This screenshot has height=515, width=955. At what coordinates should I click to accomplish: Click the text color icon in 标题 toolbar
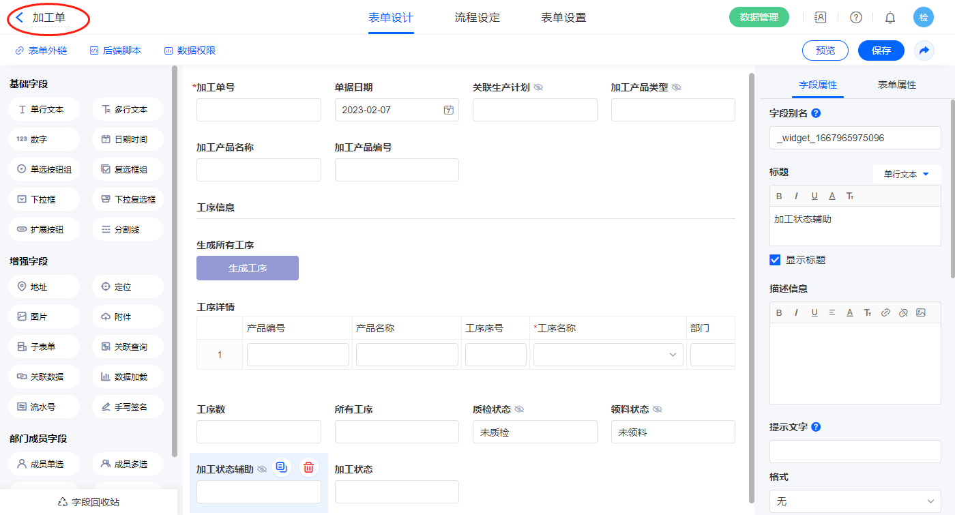coord(832,196)
